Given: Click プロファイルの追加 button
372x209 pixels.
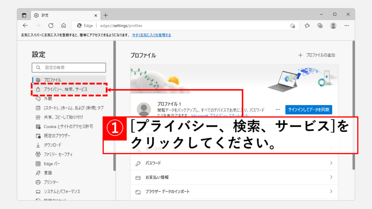Looking at the screenshot, I should click(317, 55).
